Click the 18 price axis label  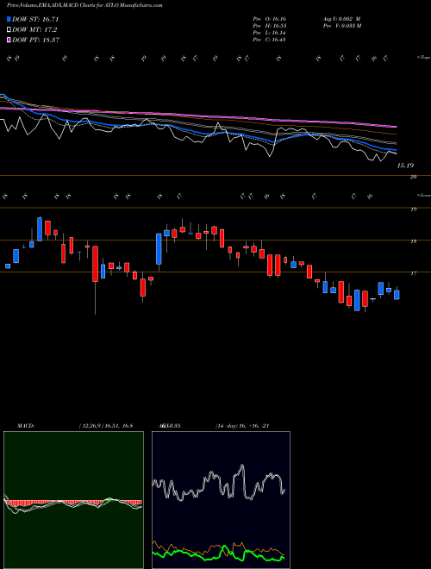[413, 241]
